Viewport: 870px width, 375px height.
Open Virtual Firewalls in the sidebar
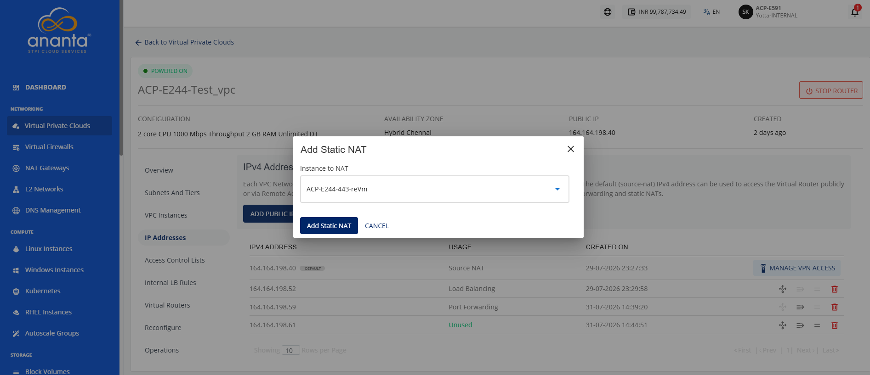pyautogui.click(x=49, y=147)
